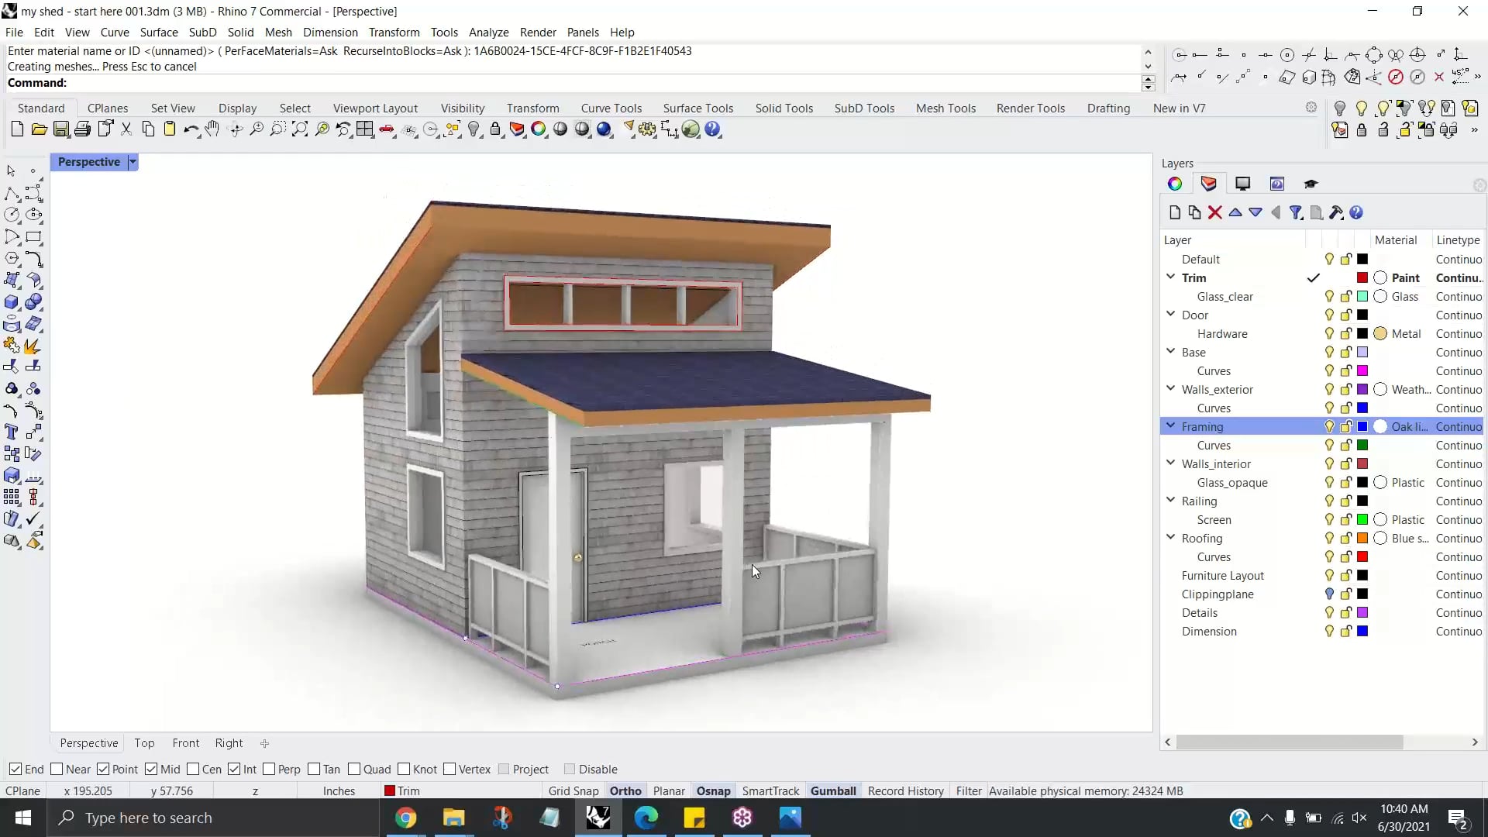Screen dimensions: 1488x837
Task: Toggle visibility bulb of Clippingplane layer
Action: point(1329,594)
